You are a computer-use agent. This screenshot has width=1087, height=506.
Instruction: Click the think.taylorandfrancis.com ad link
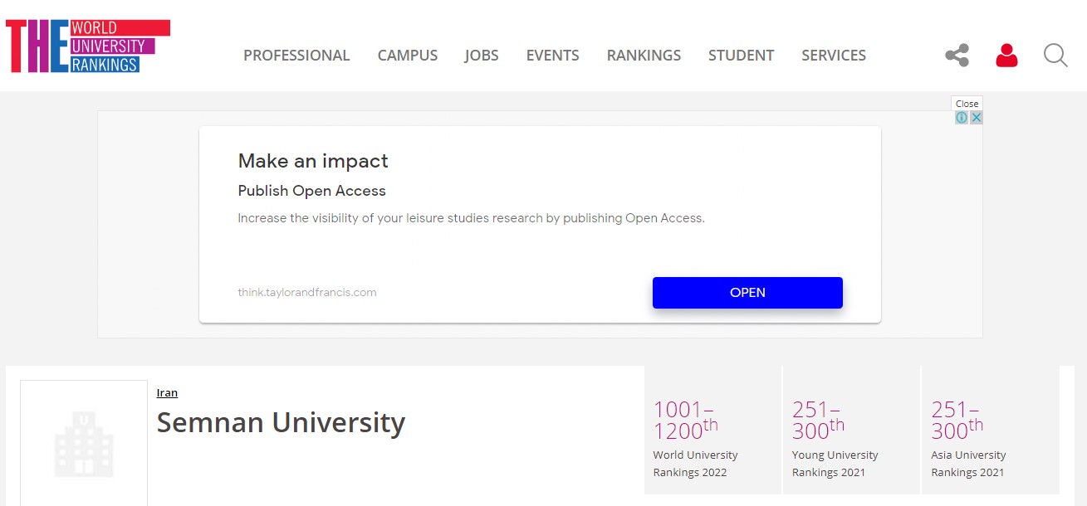click(307, 292)
